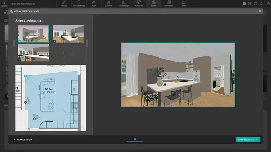This screenshot has height=152, width=271.
Task: Switch to the Roof step
Action: point(94,4)
